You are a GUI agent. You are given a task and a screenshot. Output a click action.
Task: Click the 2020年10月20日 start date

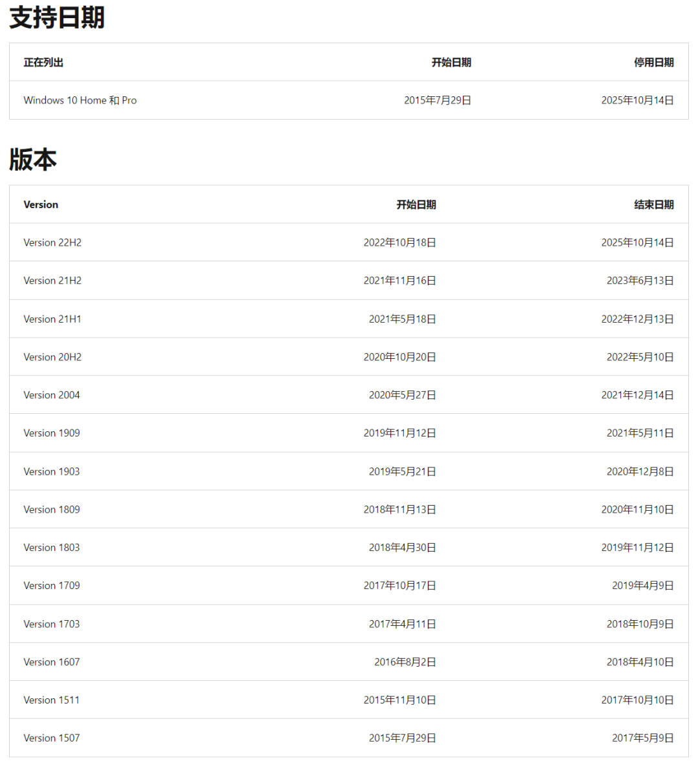[399, 357]
